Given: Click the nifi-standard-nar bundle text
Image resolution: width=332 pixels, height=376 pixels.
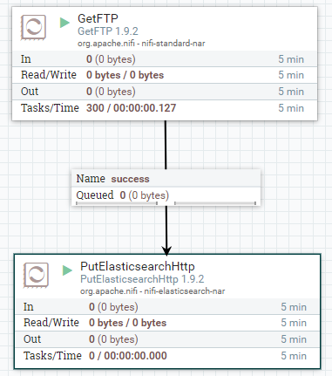Looking at the screenshot, I should [x=141, y=44].
